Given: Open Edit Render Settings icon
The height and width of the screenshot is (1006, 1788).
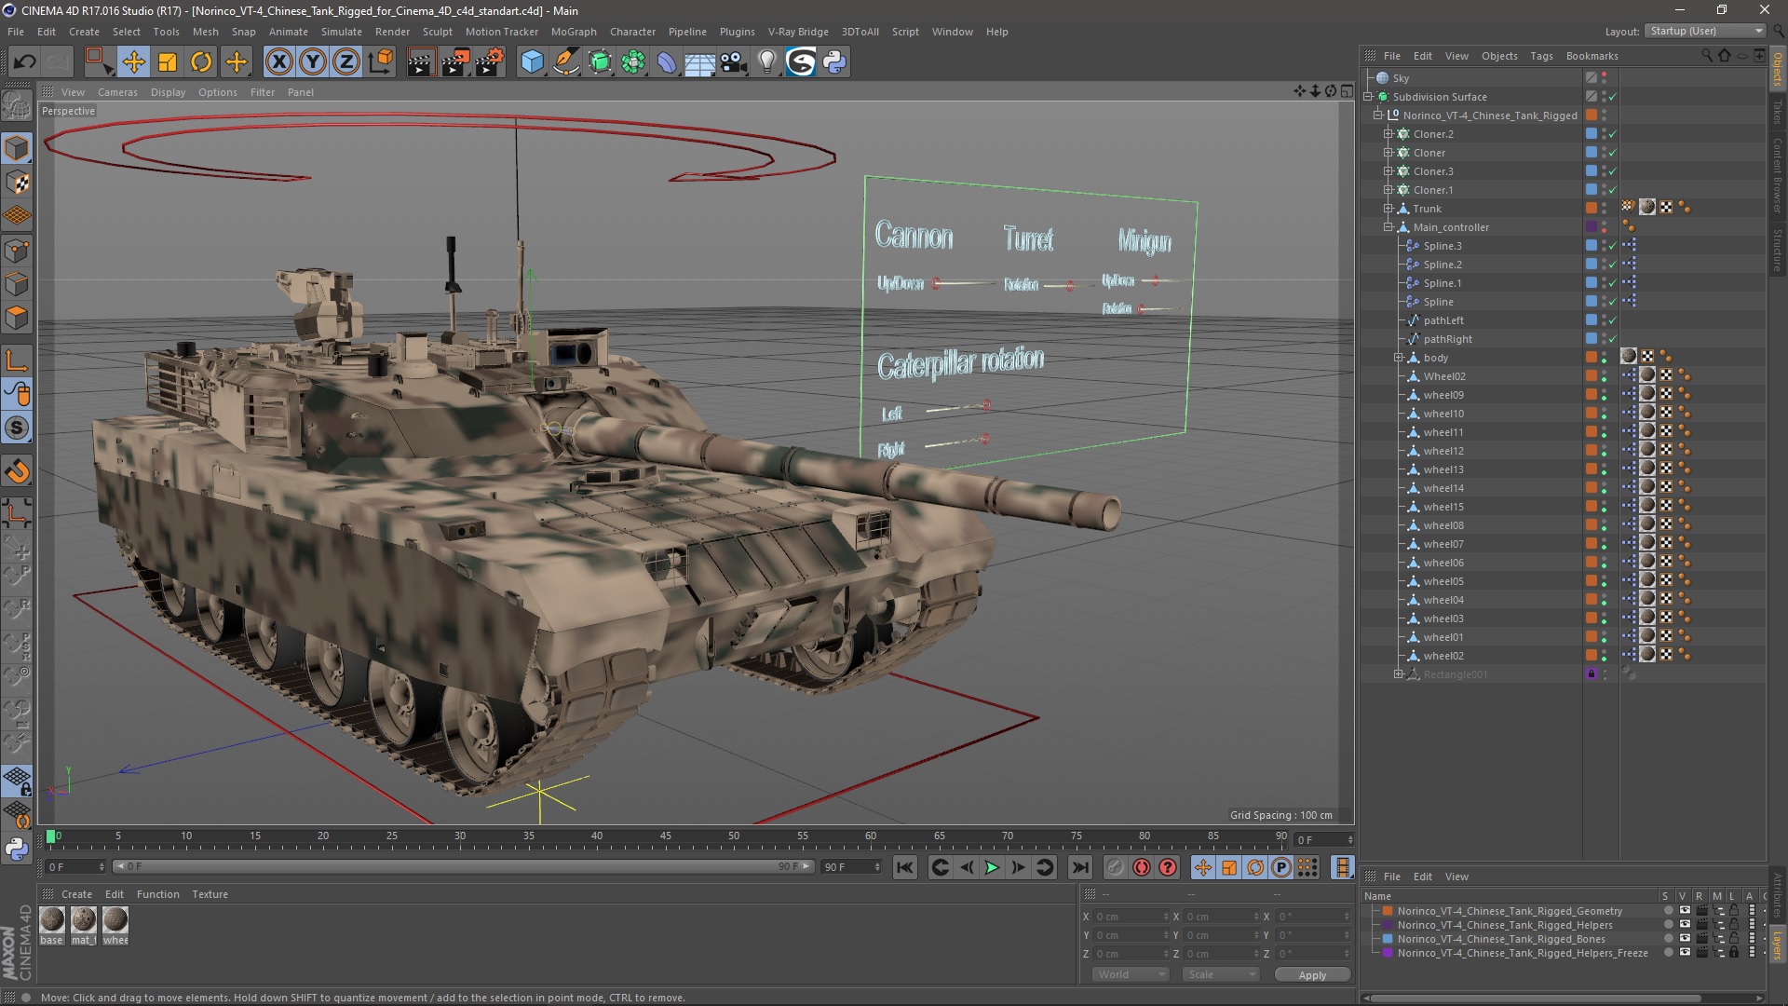Looking at the screenshot, I should 490,62.
